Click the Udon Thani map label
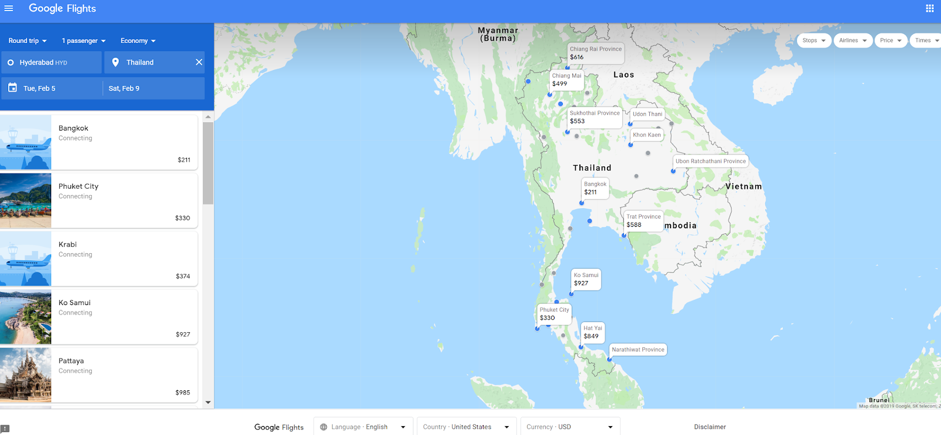Viewport: 941px width, 435px height. pos(648,114)
